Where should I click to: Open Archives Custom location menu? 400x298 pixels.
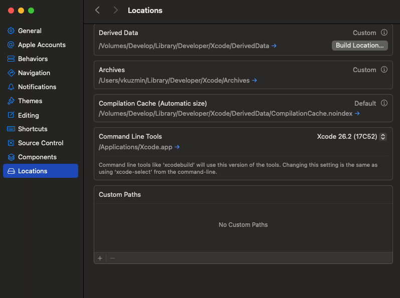(364, 70)
